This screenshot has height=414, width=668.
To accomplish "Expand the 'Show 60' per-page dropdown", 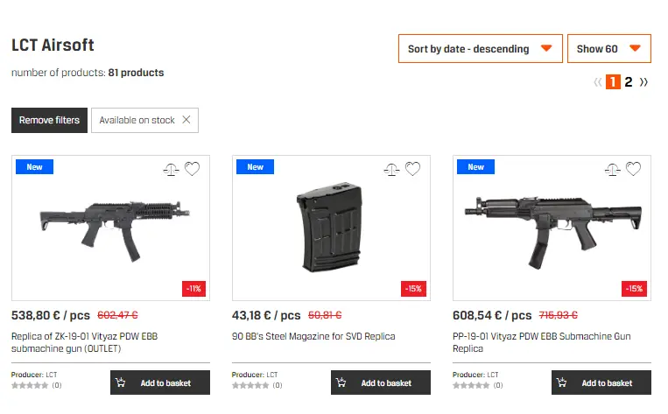I will click(x=609, y=49).
